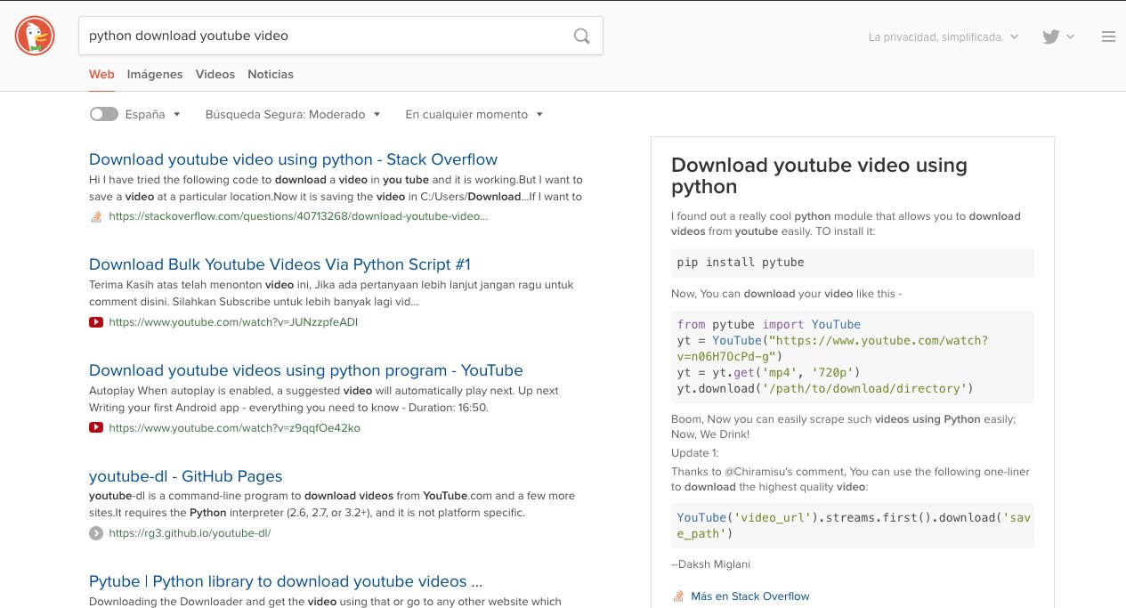The image size is (1126, 608).
Task: Open youtube-dl - GitHub Pages result
Action: pyautogui.click(x=185, y=476)
